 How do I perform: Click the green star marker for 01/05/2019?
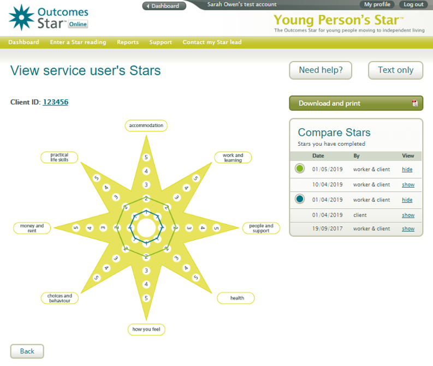click(x=300, y=168)
